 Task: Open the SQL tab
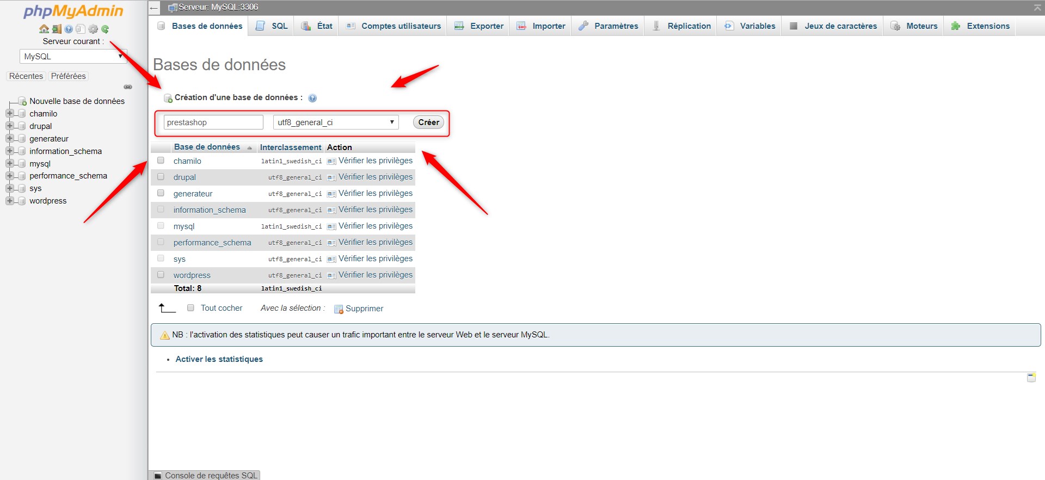tap(272, 26)
